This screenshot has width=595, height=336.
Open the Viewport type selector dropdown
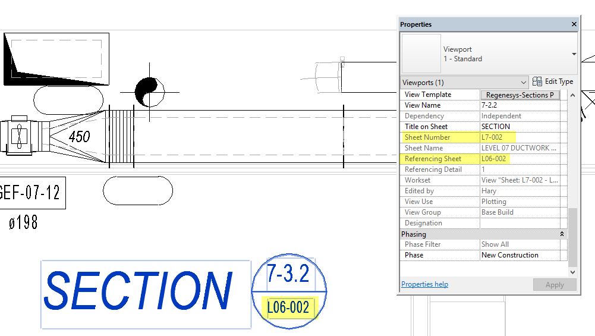[574, 54]
